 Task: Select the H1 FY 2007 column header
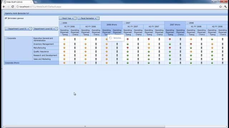[133, 27]
